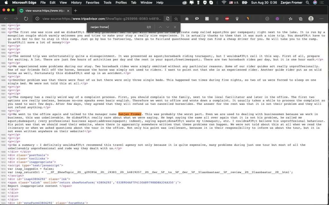329x205 pixels.
Task: Click the circled checkmark extension icon
Action: (x=267, y=19)
